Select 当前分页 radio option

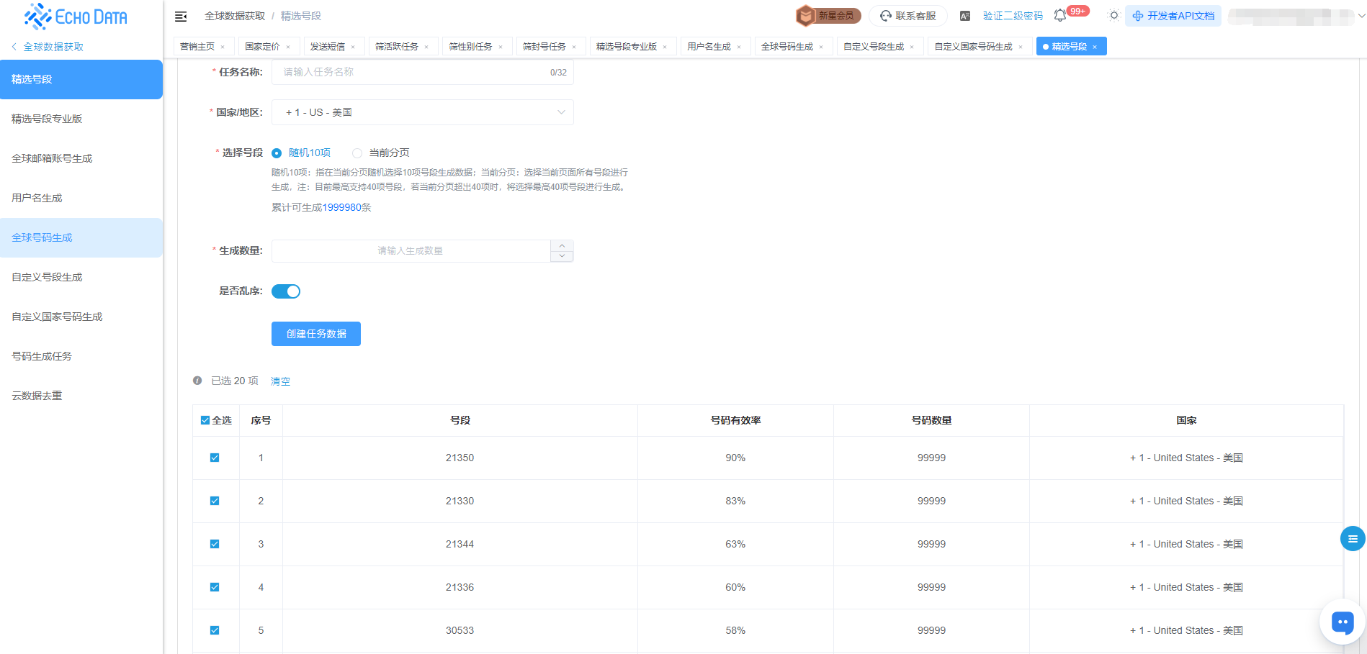pos(381,153)
